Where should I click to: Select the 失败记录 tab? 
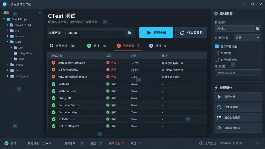(x=128, y=46)
